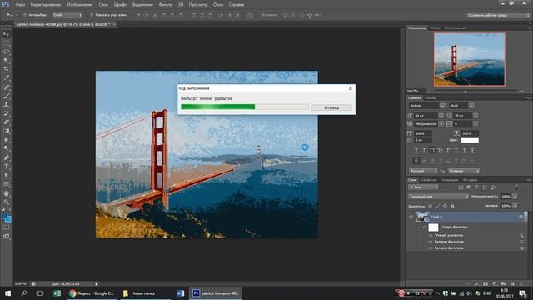This screenshot has height=300, width=533.
Task: Select the Blur tool
Action: click(x=6, y=139)
